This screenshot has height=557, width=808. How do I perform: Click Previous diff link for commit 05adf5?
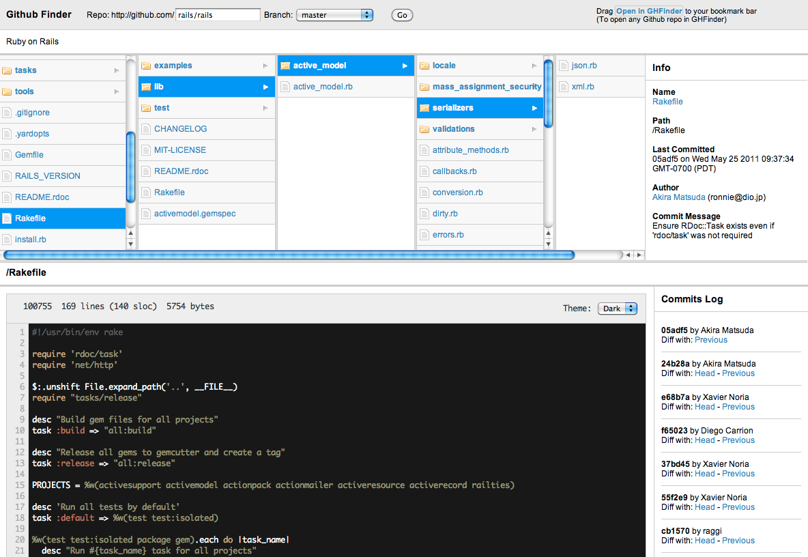tap(710, 339)
